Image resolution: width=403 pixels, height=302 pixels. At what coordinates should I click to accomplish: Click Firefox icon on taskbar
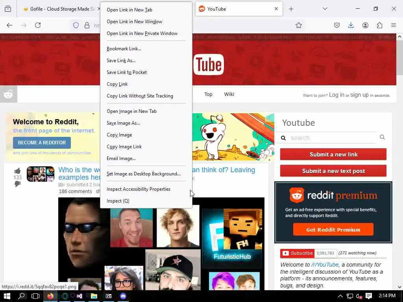(x=50, y=296)
